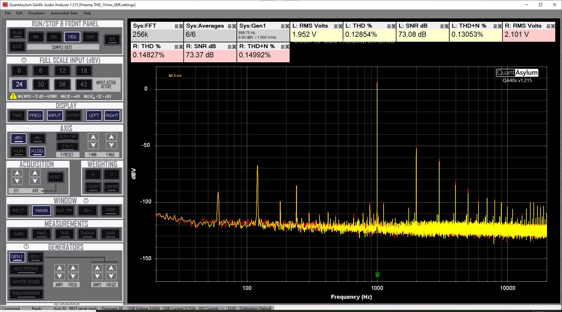Open the R: RMS Volts tile menu
Screen dimensions: 562x312
tap(548, 26)
